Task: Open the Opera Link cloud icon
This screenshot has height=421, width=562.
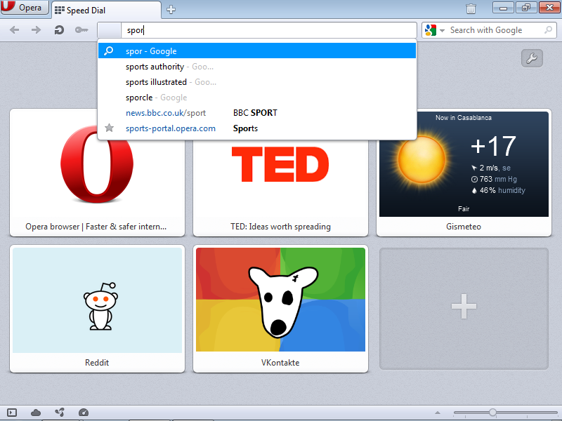Action: [36, 413]
